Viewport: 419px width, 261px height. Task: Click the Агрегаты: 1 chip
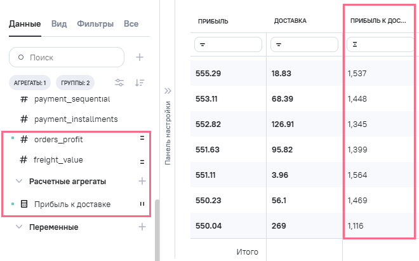[x=30, y=83]
